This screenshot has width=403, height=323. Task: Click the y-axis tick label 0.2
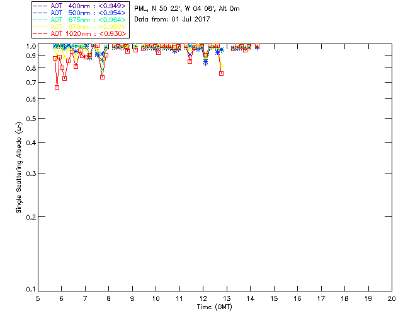tap(31, 217)
